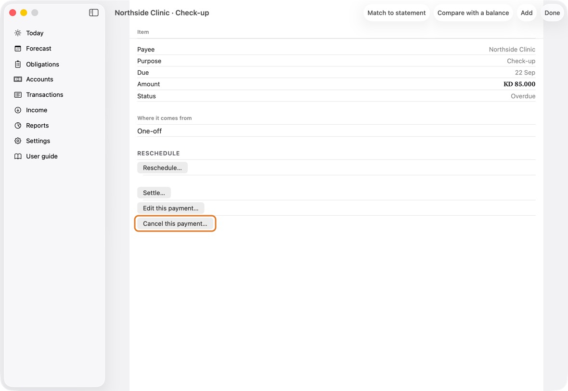Click the Payee row label

pos(146,49)
